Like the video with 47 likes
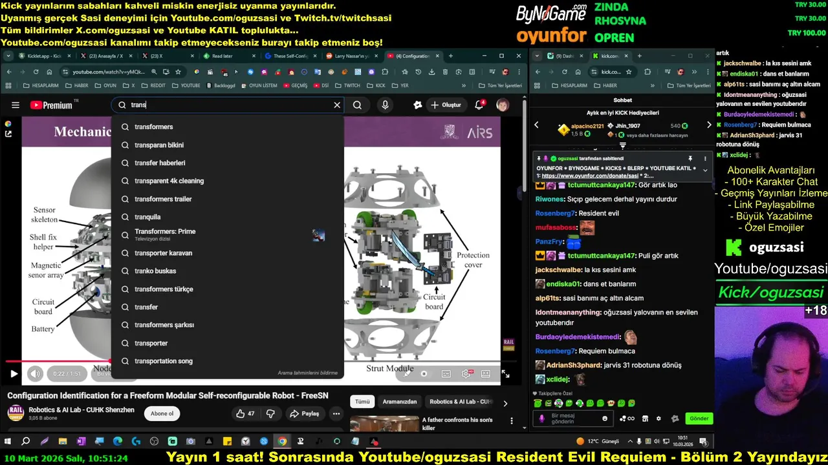The image size is (828, 465). pyautogui.click(x=245, y=413)
